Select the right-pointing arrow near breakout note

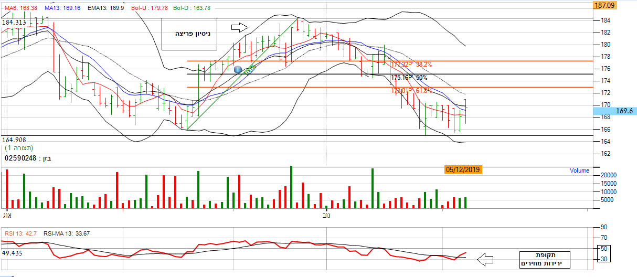tap(239, 27)
